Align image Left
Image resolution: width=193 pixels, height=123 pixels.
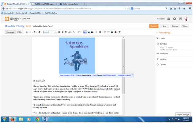tap(94, 75)
